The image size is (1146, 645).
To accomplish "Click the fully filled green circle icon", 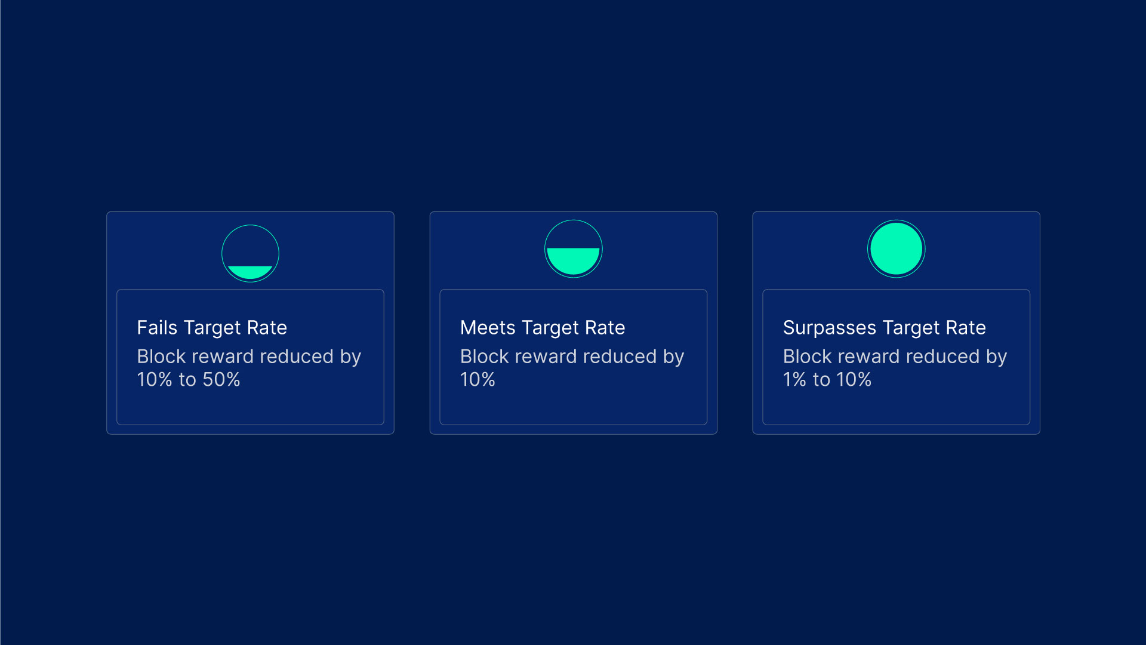I will [x=896, y=248].
